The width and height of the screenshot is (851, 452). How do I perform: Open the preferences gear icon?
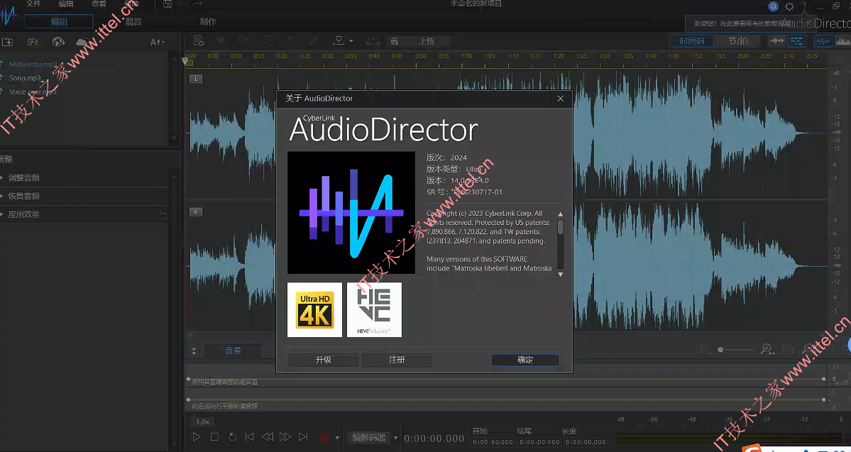[x=789, y=6]
